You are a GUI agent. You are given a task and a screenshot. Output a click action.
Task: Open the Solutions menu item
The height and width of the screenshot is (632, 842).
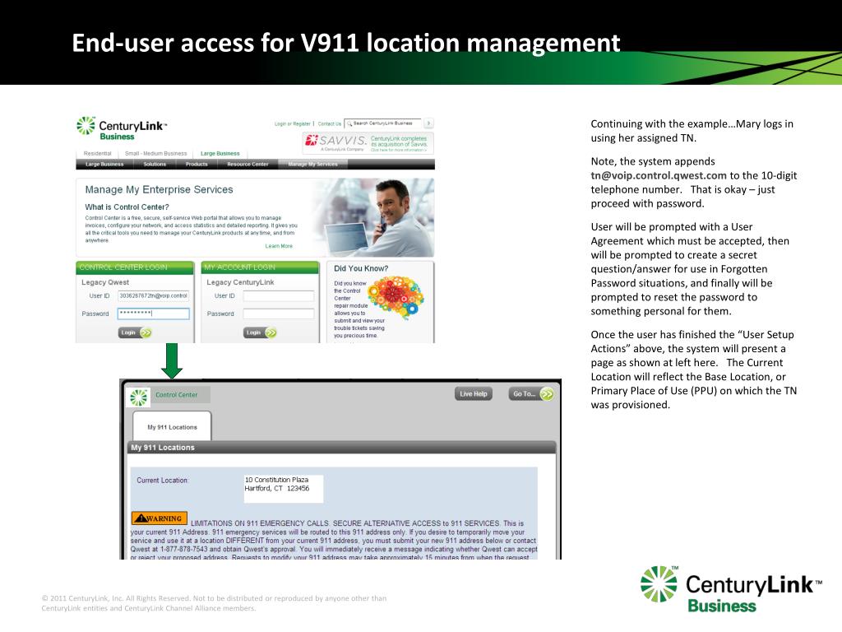(x=155, y=165)
